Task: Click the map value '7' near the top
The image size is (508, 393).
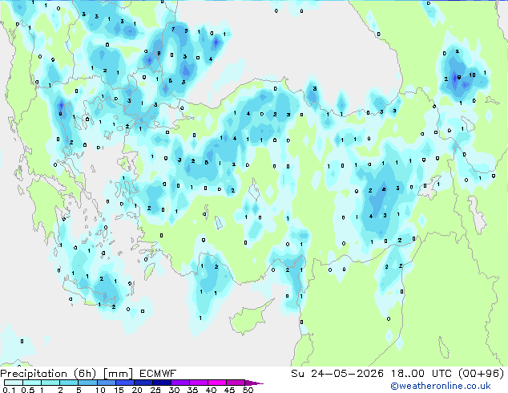Action: [x=173, y=29]
